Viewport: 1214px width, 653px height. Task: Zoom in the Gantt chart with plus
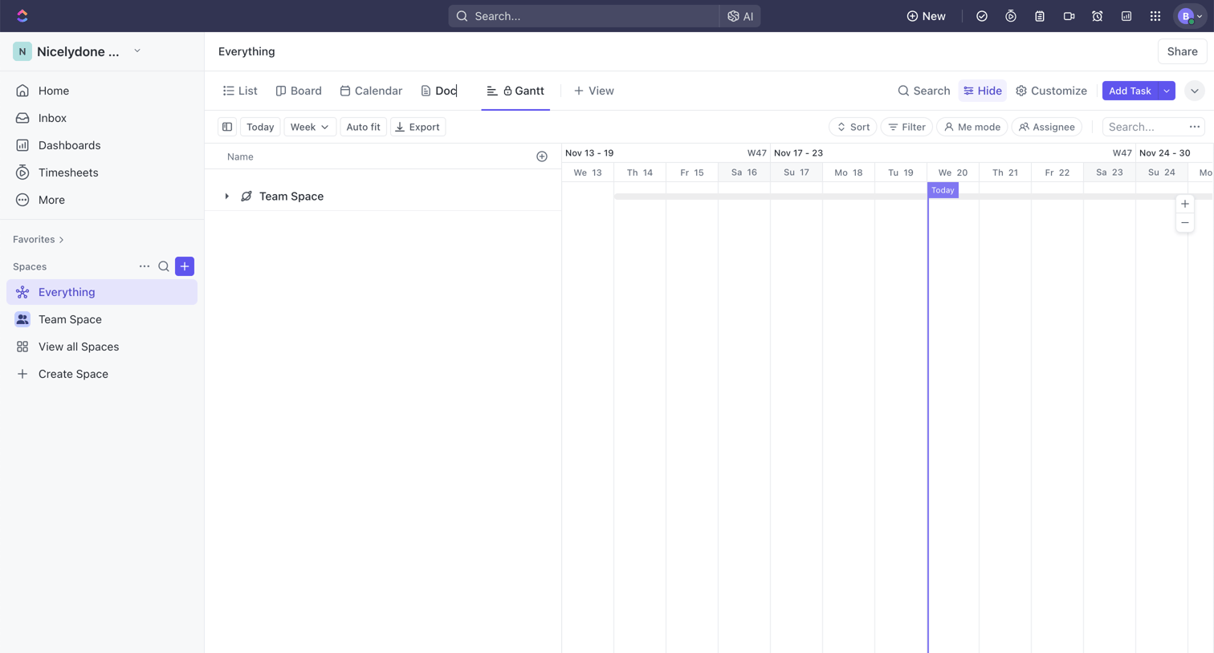[x=1185, y=204]
